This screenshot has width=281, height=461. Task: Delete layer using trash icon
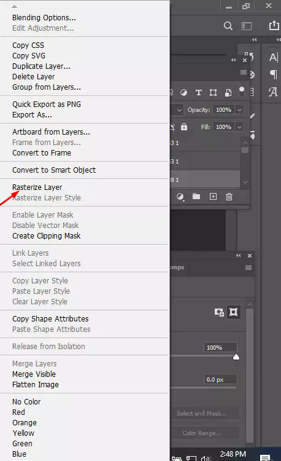229,197
